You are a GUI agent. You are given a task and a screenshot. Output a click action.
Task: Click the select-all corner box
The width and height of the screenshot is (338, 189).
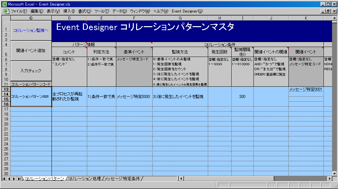point(6,18)
